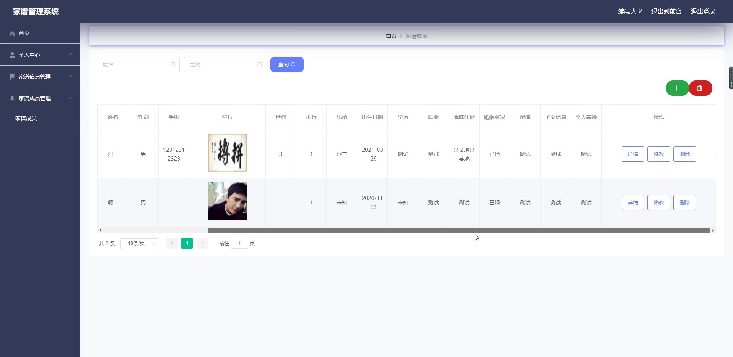Image resolution: width=733 pixels, height=357 pixels.
Task: Open the 10条/页 page size dropdown
Action: click(139, 243)
